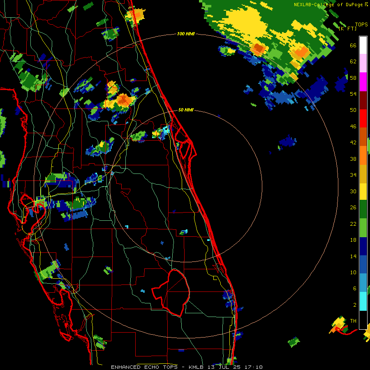
Task: Click the legend value "10"
Action: [x=353, y=273]
